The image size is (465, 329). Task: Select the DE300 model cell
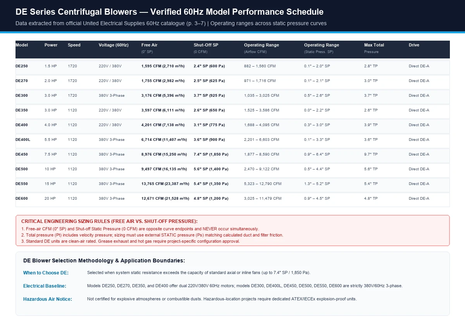[x=22, y=96]
